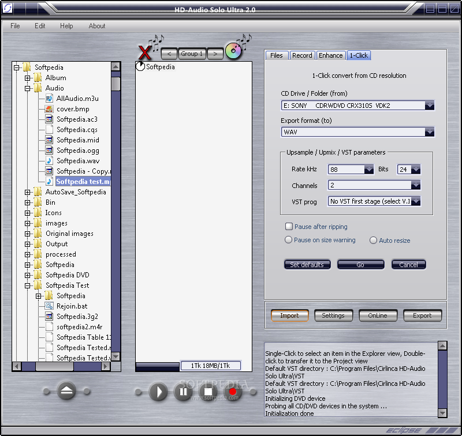Viewport: 462px width, 436px height.
Task: Open the Channels dropdown
Action: pyautogui.click(x=415, y=185)
